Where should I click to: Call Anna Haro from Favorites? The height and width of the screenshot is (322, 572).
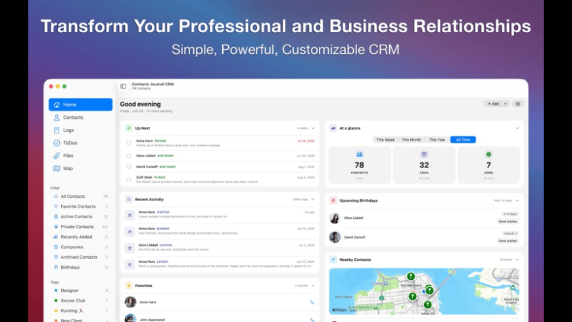(x=312, y=302)
